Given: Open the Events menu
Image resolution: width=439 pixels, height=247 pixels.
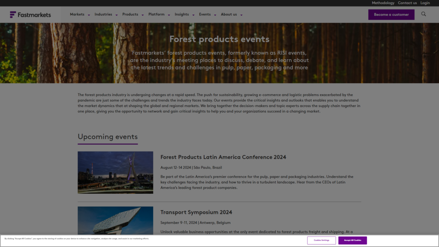Looking at the screenshot, I should (205, 15).
